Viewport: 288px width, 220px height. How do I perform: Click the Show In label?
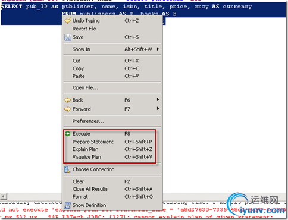point(82,49)
